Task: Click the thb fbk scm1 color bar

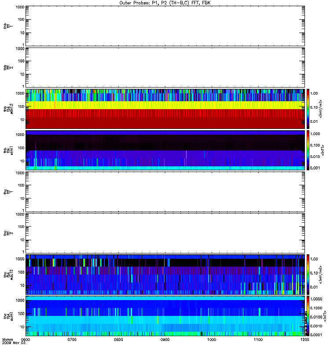Action: [308, 150]
